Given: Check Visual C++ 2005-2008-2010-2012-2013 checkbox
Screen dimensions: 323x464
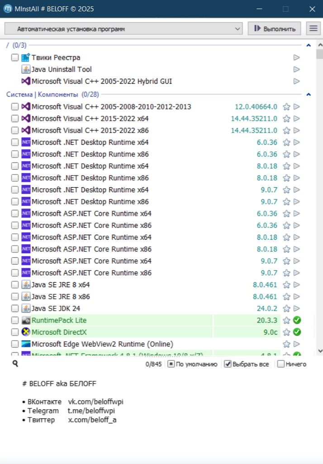Looking at the screenshot, I should point(15,107).
